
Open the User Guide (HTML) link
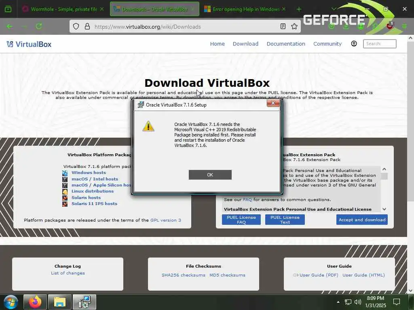coord(363,275)
